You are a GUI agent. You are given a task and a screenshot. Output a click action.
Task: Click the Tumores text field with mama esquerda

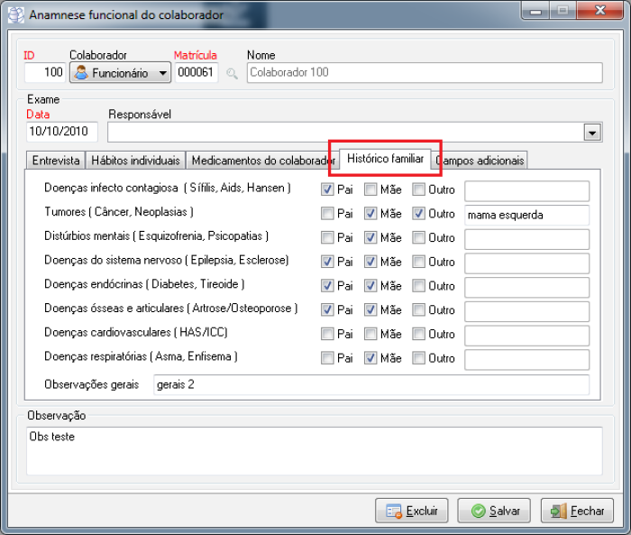coord(526,215)
